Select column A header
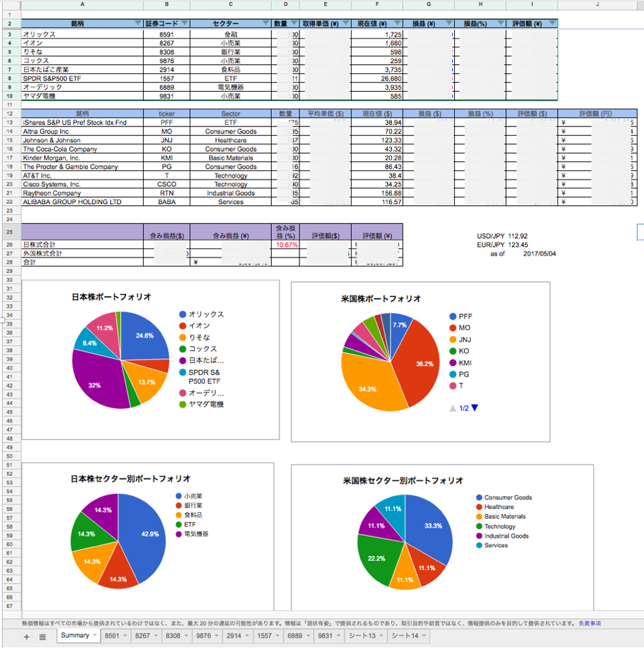This screenshot has width=644, height=648. (x=82, y=4)
